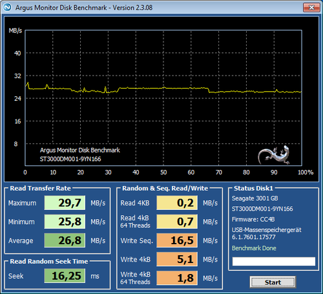This screenshot has width=323, height=294.
Task: Select the Maximum value 29,7
Action: click(x=65, y=203)
